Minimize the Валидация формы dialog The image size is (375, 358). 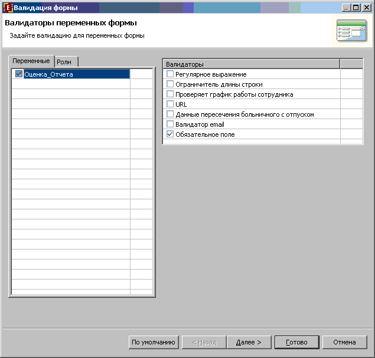[x=346, y=8]
